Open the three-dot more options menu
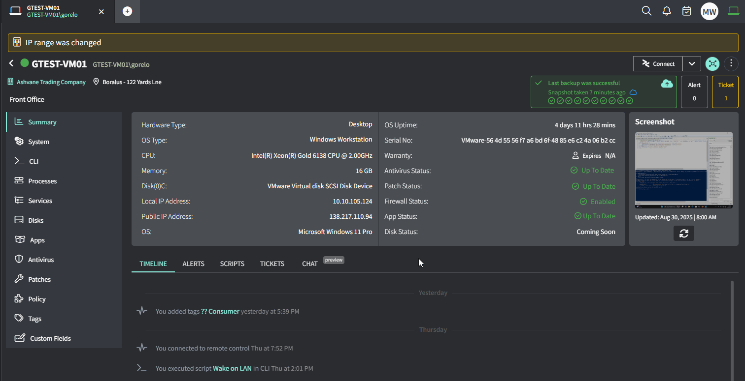Image resolution: width=745 pixels, height=381 pixels. (732, 63)
